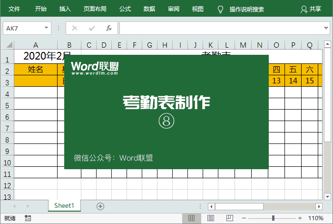
Task: Open the 审阅 tab
Action: pyautogui.click(x=174, y=9)
